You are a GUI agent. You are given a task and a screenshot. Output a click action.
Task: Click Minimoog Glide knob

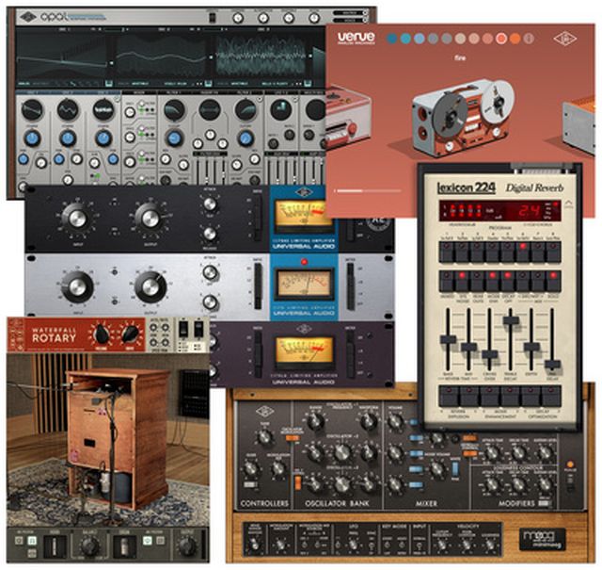pos(251,468)
